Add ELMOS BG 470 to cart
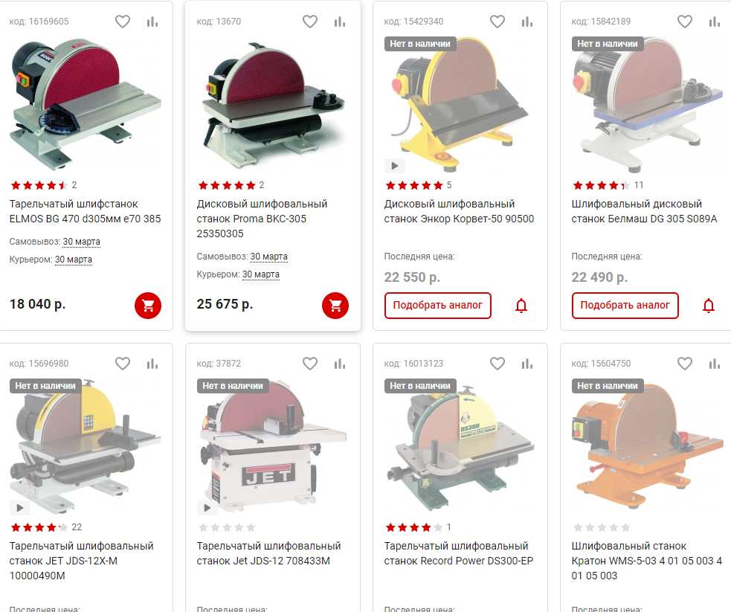 (148, 306)
